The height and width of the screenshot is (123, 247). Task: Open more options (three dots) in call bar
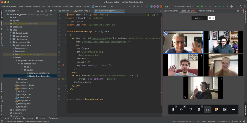point(233,110)
